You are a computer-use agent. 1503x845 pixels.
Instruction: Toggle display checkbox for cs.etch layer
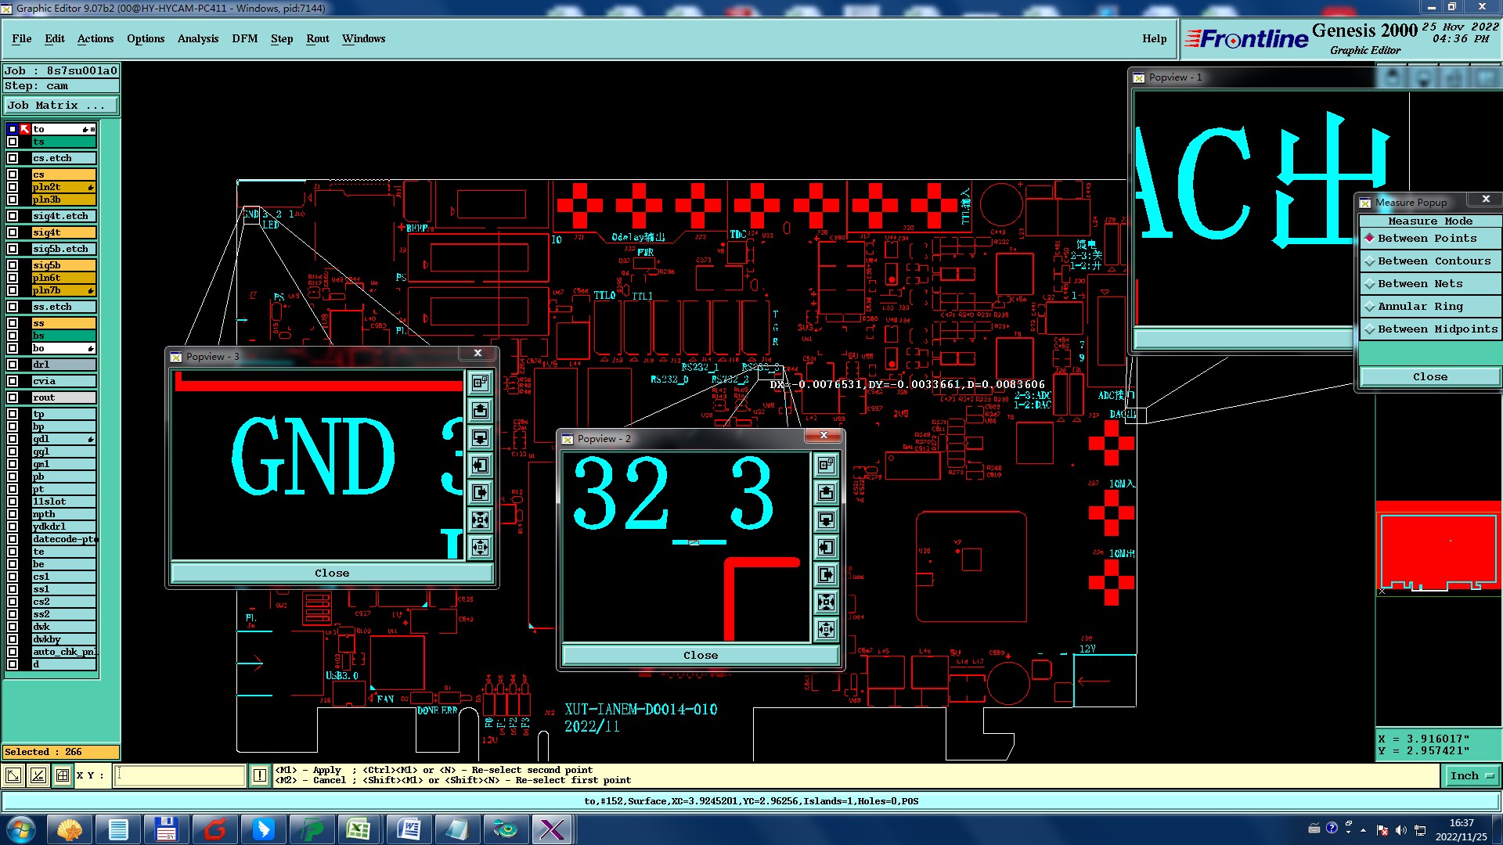13,158
